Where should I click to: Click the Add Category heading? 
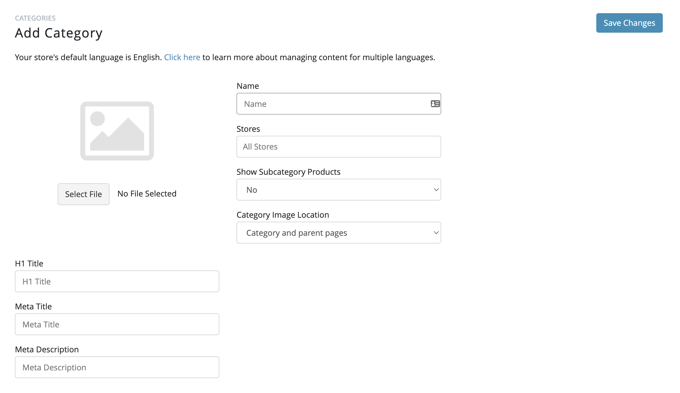click(x=59, y=33)
